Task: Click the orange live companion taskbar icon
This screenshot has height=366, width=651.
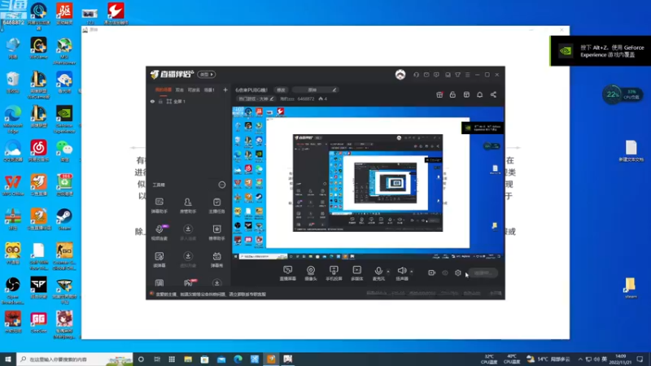Action: click(271, 359)
